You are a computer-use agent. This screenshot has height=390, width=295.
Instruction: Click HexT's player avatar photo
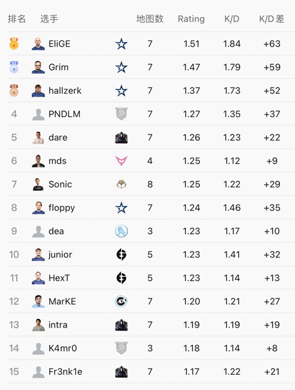[38, 278]
